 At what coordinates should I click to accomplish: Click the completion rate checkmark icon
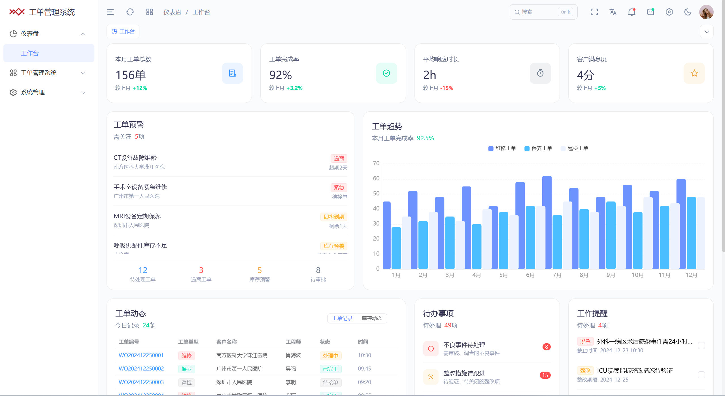(x=386, y=73)
